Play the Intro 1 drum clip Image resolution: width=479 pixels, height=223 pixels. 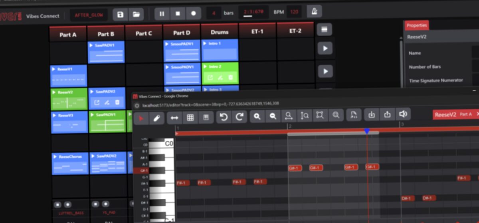[x=205, y=43]
